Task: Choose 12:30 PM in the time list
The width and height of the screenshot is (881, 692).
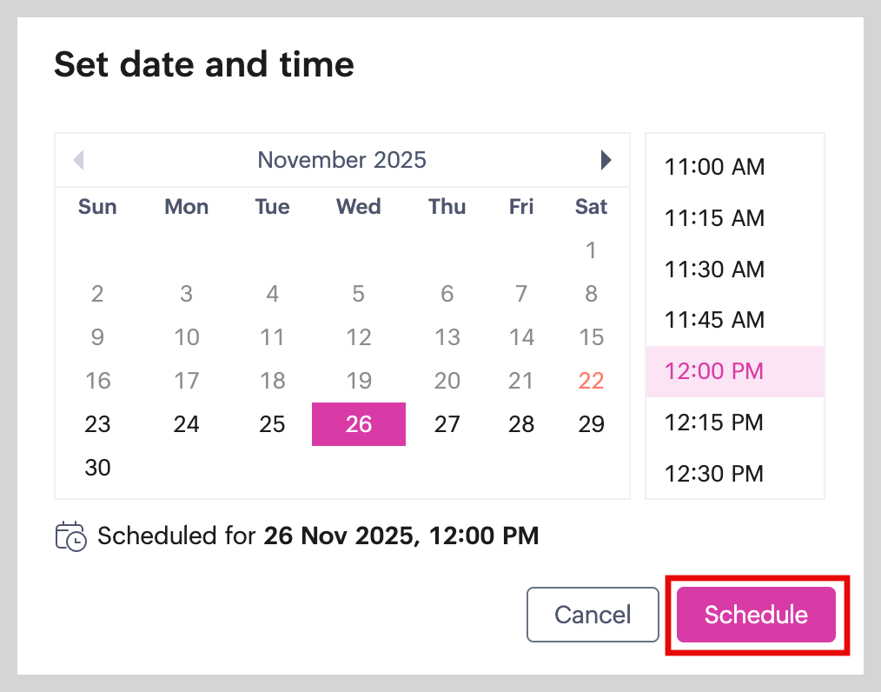Action: (x=714, y=474)
